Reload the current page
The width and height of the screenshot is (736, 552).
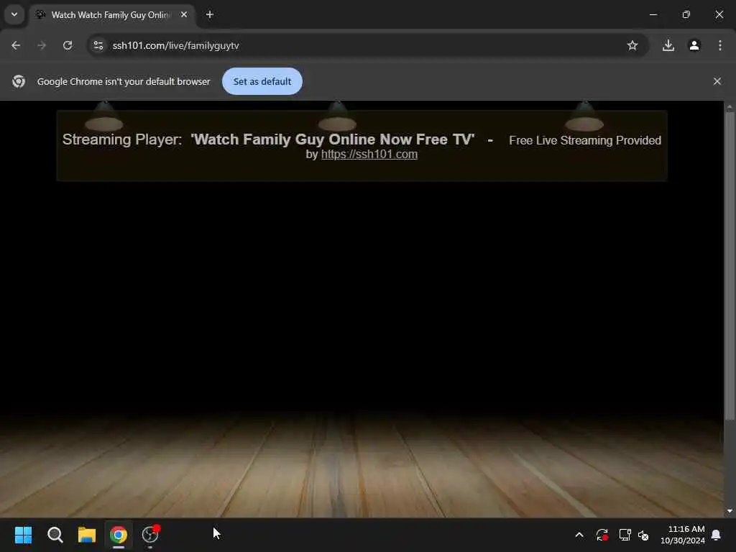pos(68,45)
